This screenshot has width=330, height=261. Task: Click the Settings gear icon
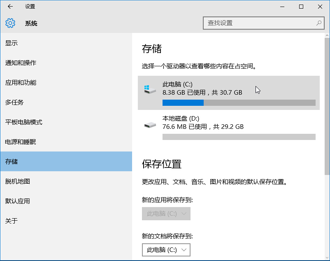[x=10, y=23]
